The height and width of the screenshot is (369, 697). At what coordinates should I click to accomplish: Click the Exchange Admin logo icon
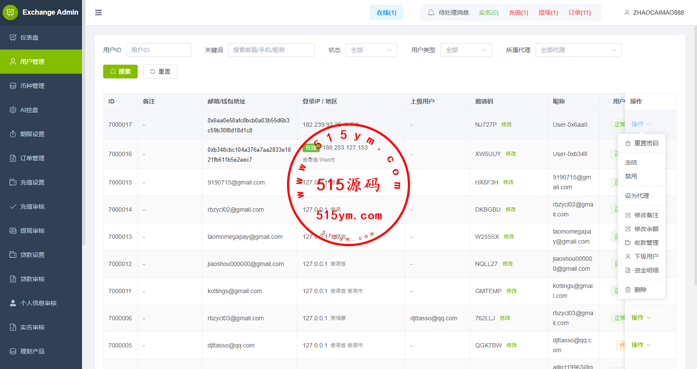pos(10,13)
